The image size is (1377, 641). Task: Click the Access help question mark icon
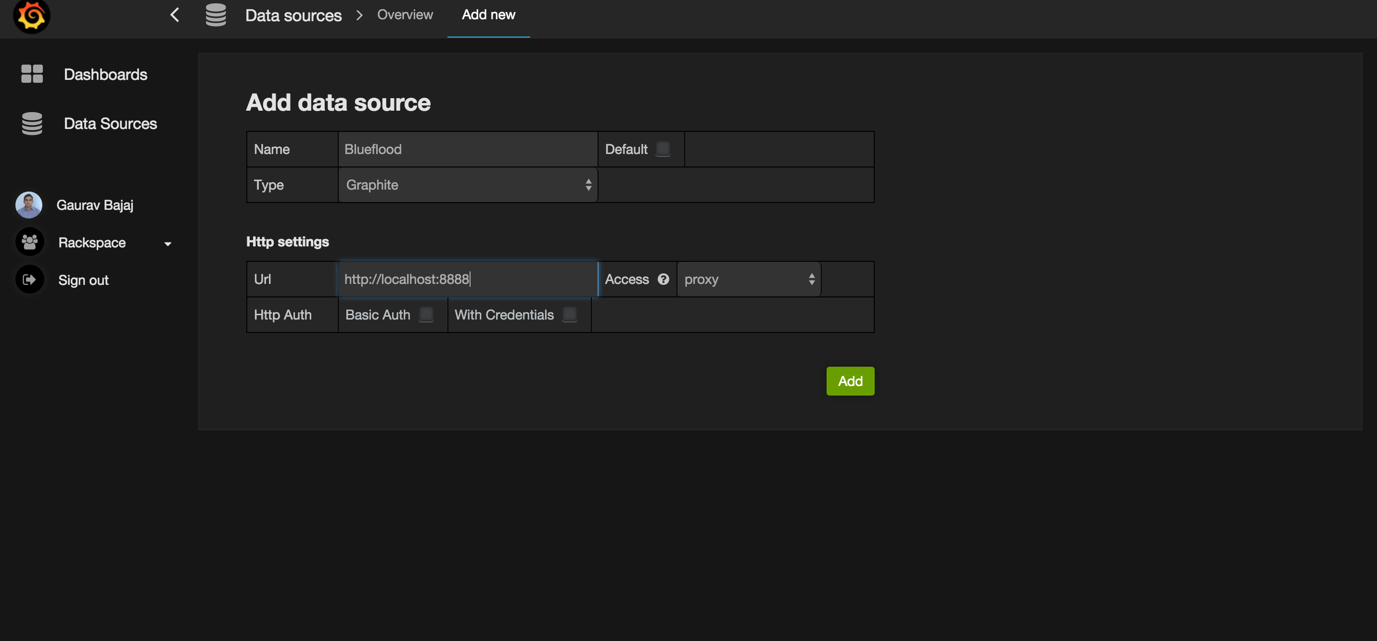click(x=663, y=279)
